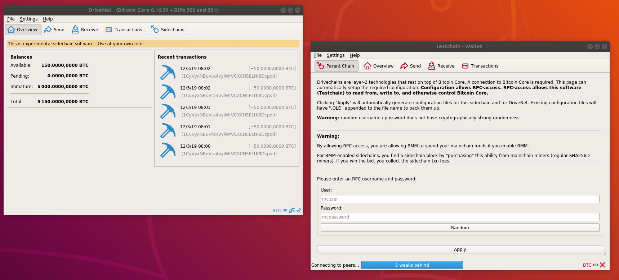Click the '5 weeks behind' progress bar
This screenshot has height=280, width=619.
(x=412, y=265)
